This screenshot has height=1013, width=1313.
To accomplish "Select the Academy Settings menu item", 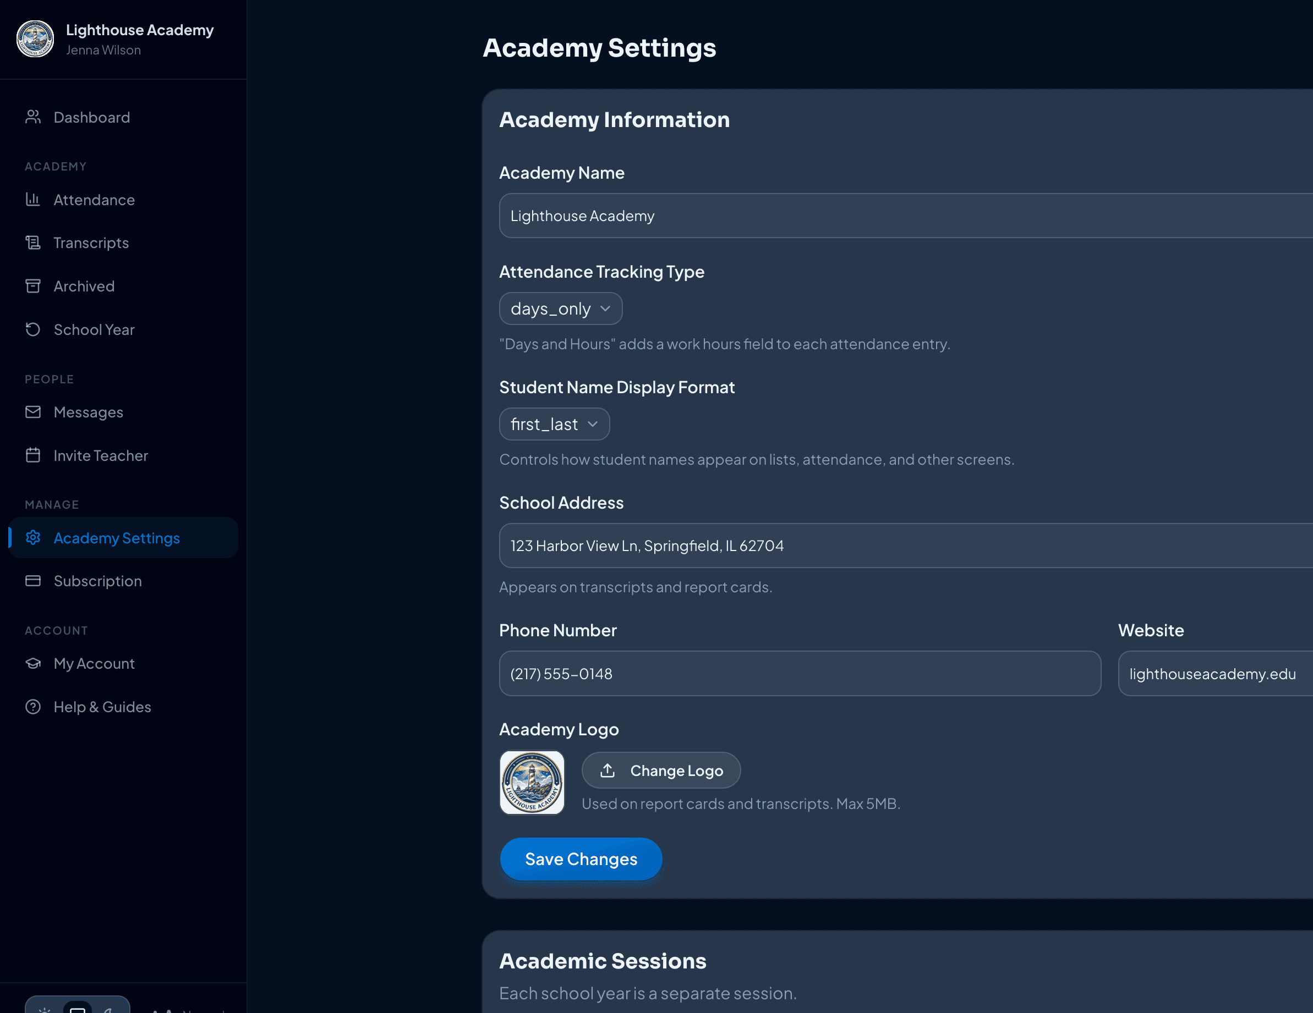I will pyautogui.click(x=117, y=538).
